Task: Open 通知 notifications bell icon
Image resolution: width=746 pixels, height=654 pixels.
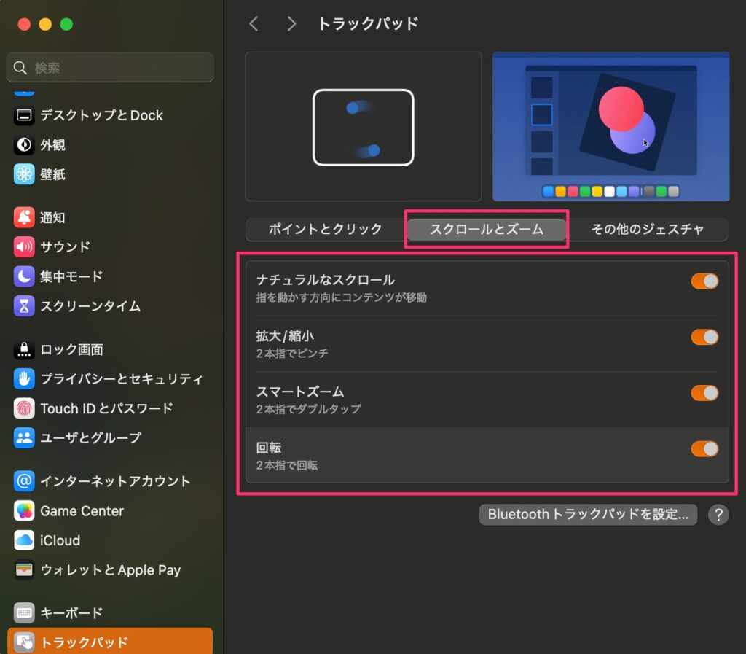Action: click(x=24, y=217)
